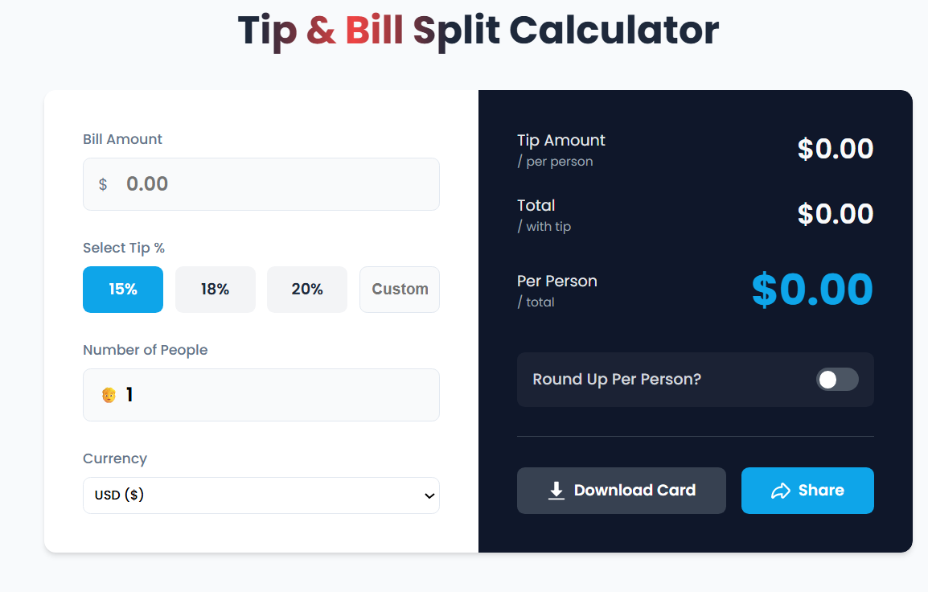This screenshot has height=592, width=928.
Task: Click the white Tip Amount dollar value
Action: point(835,148)
